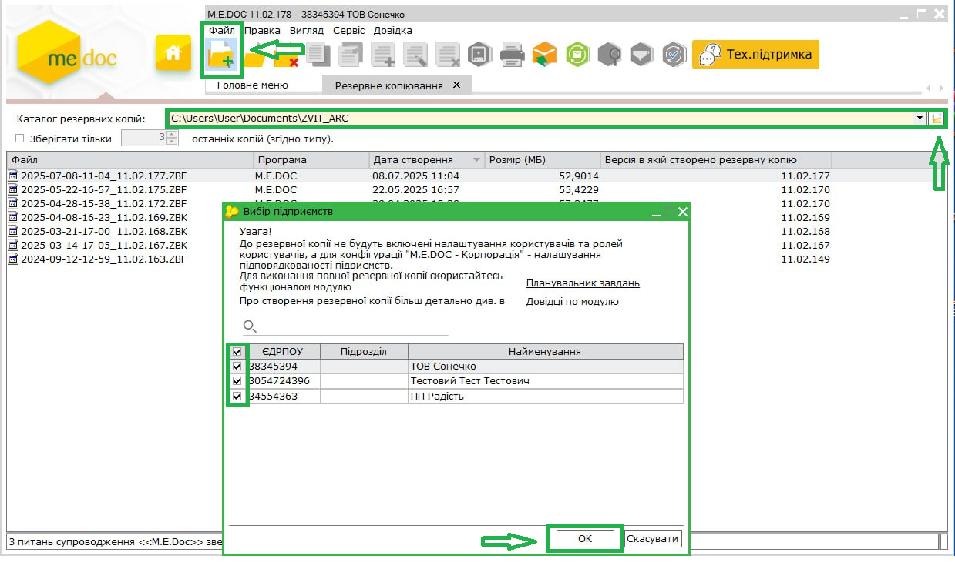Click the yellow Home button

pos(173,53)
